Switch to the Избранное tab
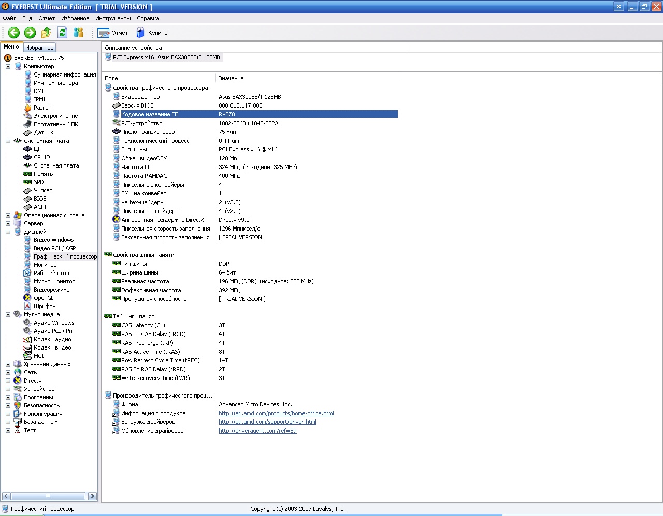This screenshot has height=516, width=663. pyautogui.click(x=39, y=48)
